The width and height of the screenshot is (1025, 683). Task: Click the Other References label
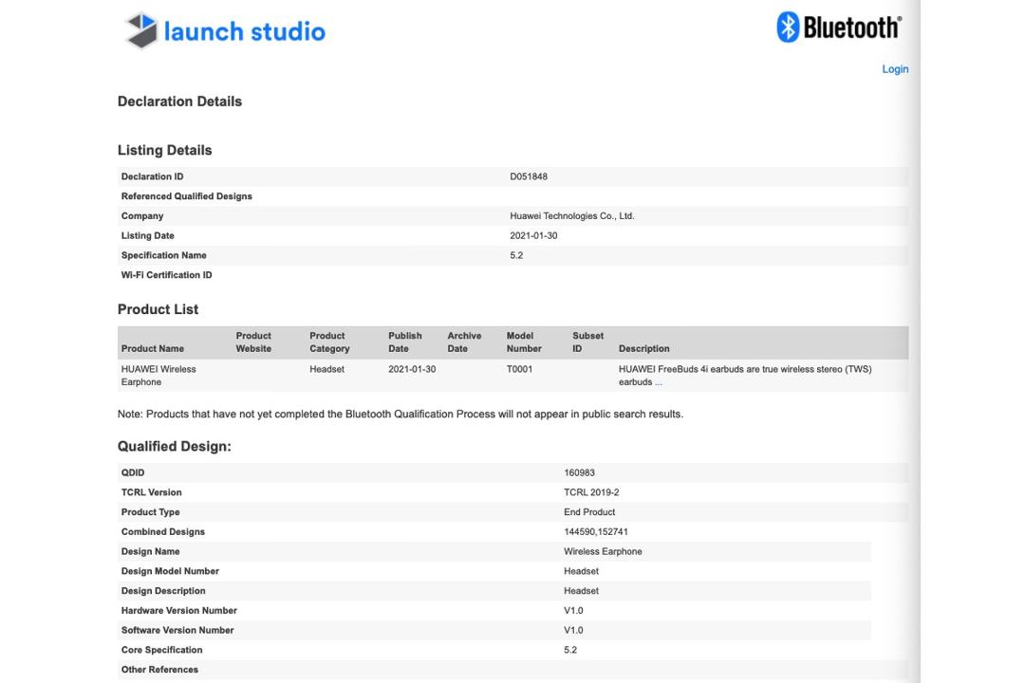159,669
